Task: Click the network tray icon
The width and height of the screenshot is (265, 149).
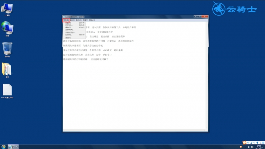Action: [252, 147]
